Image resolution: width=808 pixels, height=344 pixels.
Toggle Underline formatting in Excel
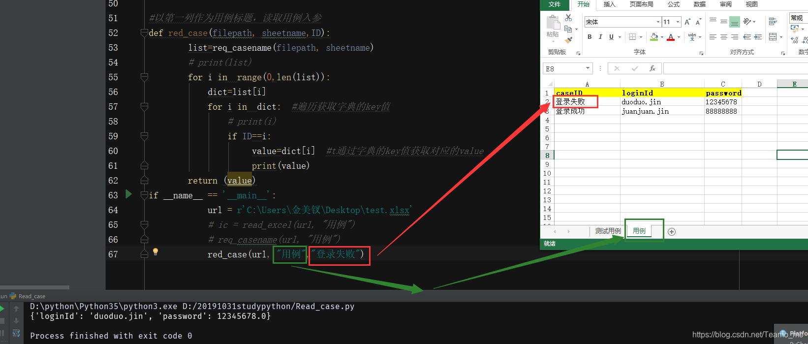tap(611, 37)
